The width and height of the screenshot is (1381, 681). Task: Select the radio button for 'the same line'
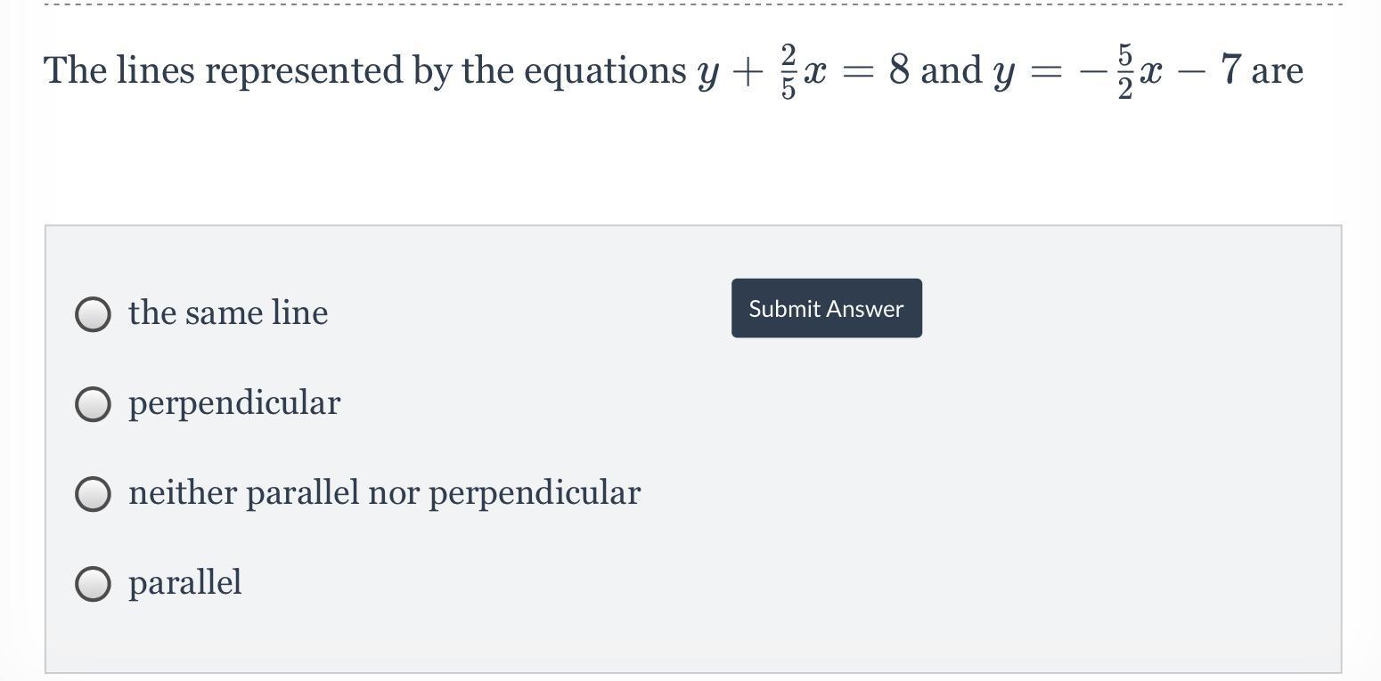(x=93, y=313)
